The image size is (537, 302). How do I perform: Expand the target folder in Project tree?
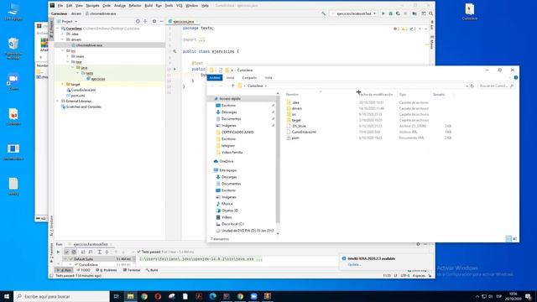[x=63, y=84]
